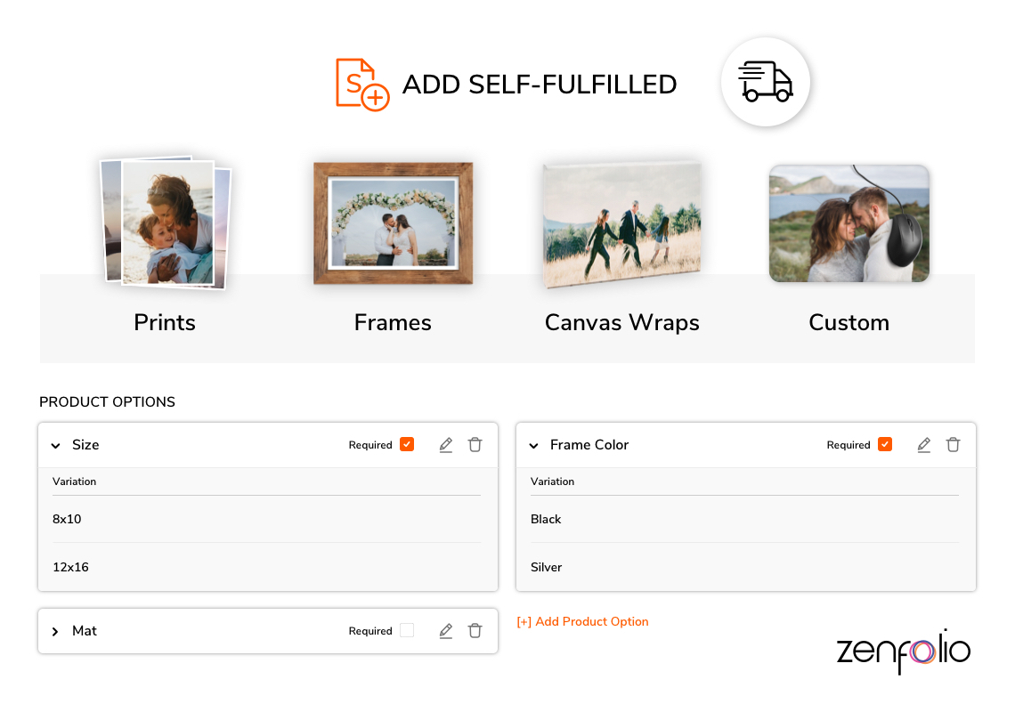The height and width of the screenshot is (712, 1015).
Task: Expand the Mat option panel
Action: (x=56, y=632)
